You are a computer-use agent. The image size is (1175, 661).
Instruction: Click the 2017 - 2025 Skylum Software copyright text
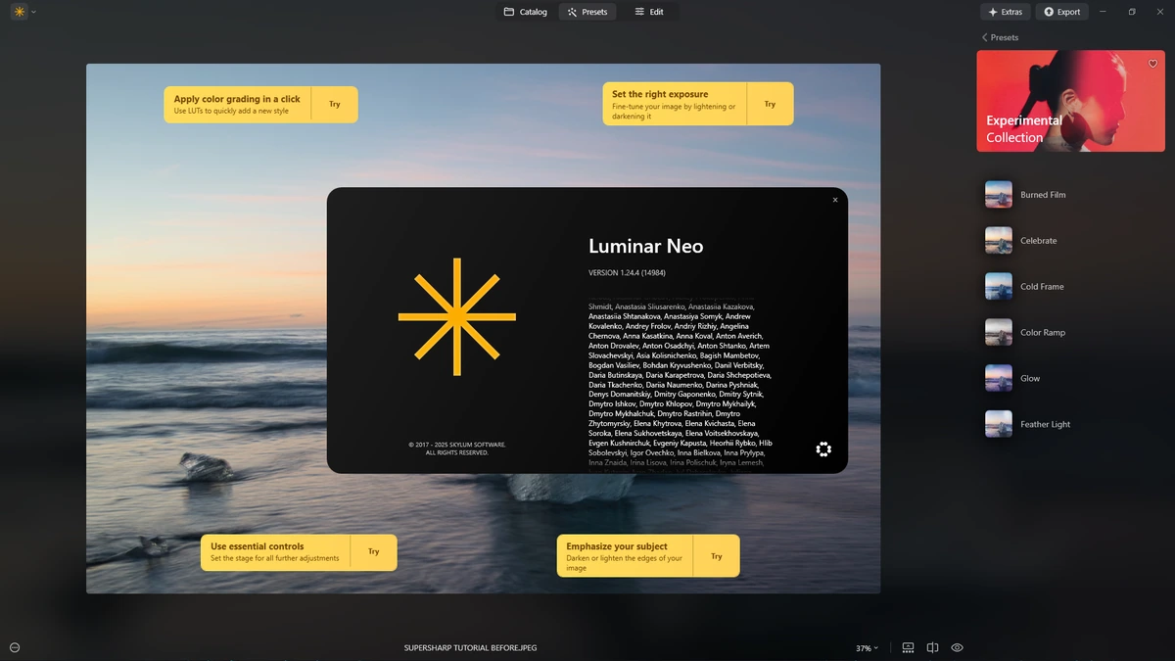457,449
